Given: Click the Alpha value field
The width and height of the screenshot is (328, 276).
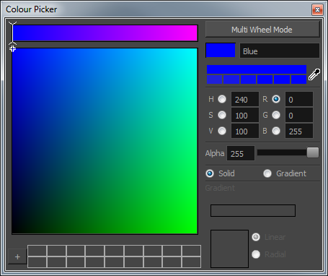Looking at the screenshot, I should tap(241, 153).
